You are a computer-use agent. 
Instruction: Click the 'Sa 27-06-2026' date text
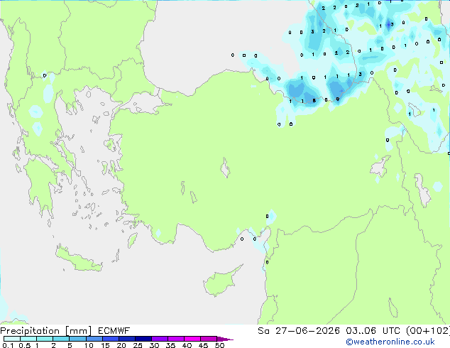pyautogui.click(x=299, y=331)
